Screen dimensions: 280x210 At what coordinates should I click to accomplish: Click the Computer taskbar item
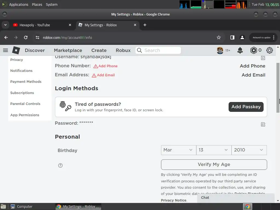point(22,207)
